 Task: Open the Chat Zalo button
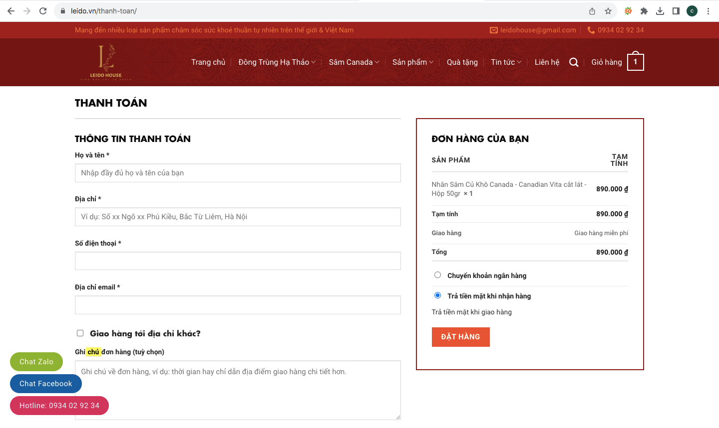click(x=36, y=362)
